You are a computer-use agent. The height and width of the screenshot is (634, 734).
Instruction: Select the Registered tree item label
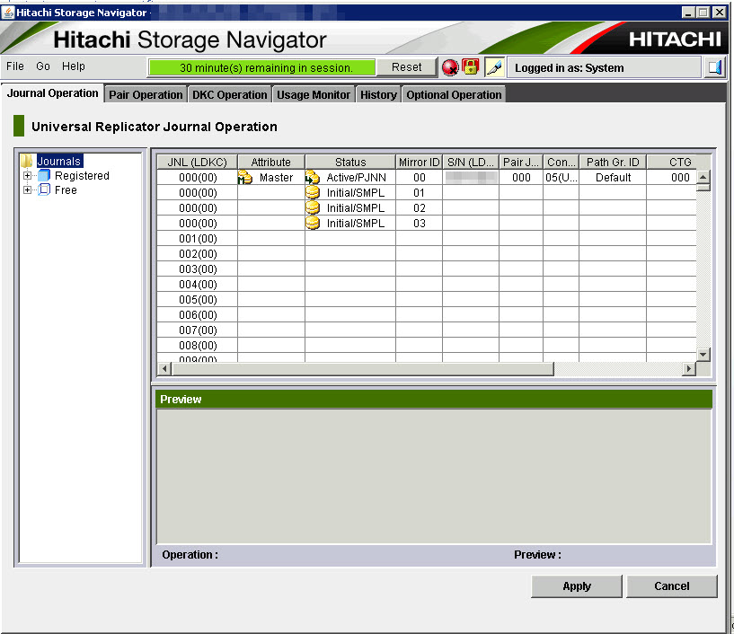82,175
